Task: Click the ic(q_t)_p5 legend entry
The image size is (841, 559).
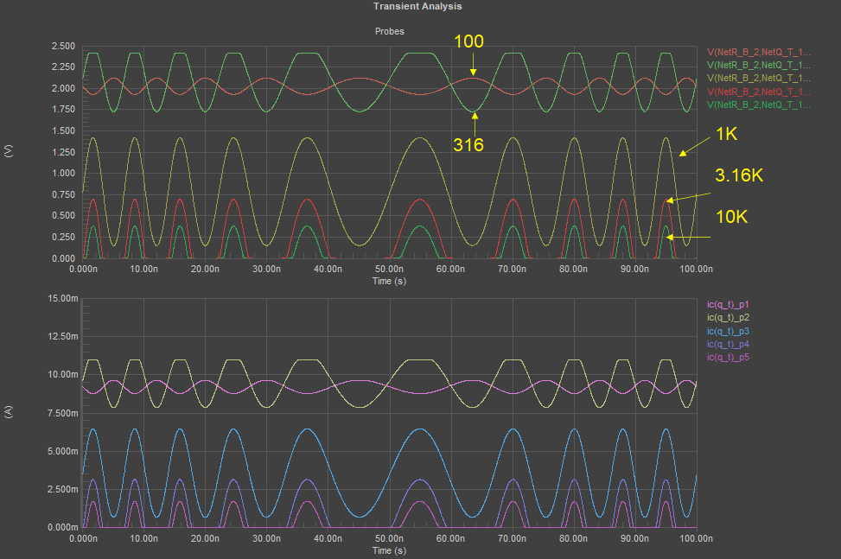Action: (728, 357)
